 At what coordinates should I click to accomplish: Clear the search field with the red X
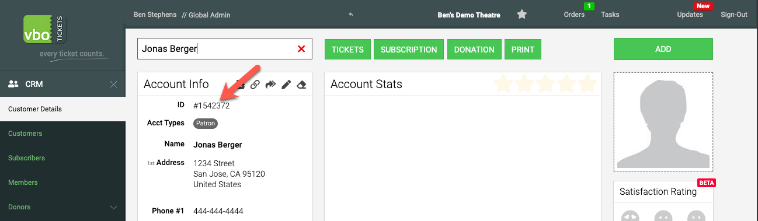tap(301, 49)
